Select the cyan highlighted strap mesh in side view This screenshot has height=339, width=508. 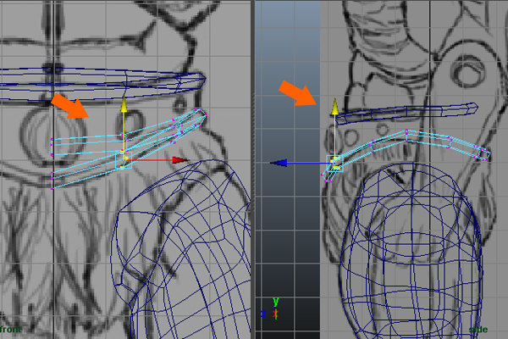[406, 155]
